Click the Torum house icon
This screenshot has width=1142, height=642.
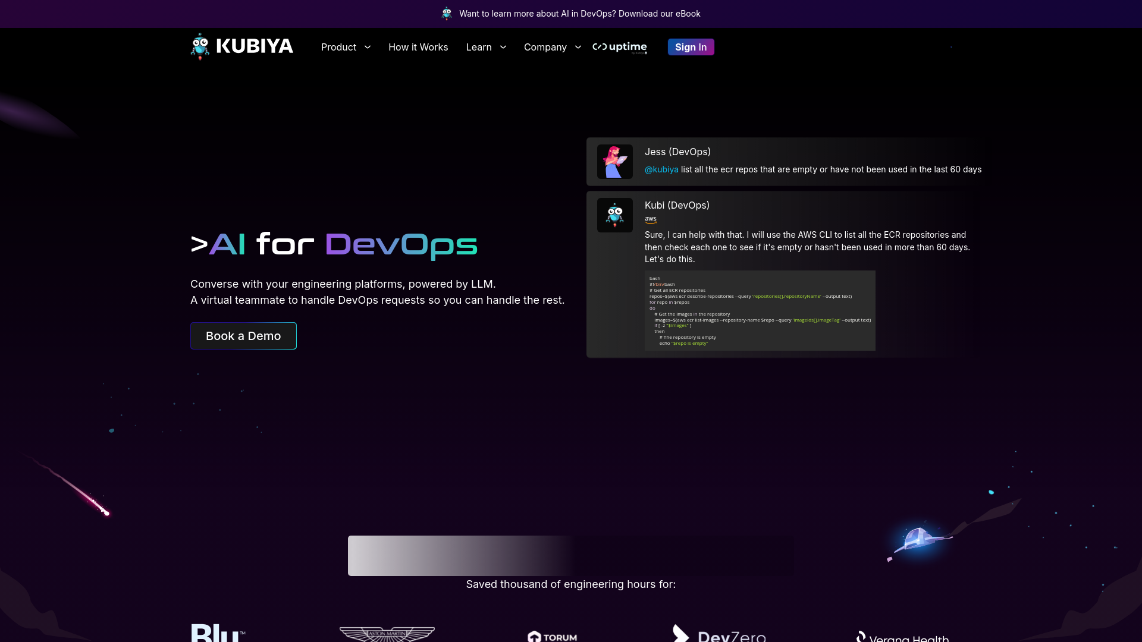pos(535,635)
